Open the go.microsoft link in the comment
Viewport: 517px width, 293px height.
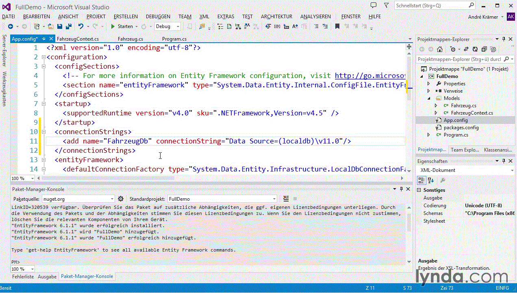tap(370, 76)
